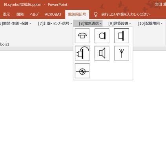Open the 表示 ribbon tab
The height and width of the screenshot is (145, 166).
[6, 14]
